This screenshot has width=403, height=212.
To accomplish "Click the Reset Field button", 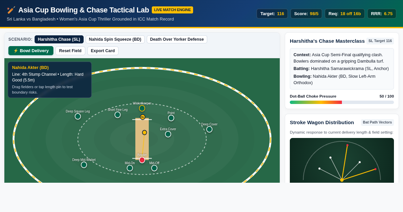I will point(70,51).
